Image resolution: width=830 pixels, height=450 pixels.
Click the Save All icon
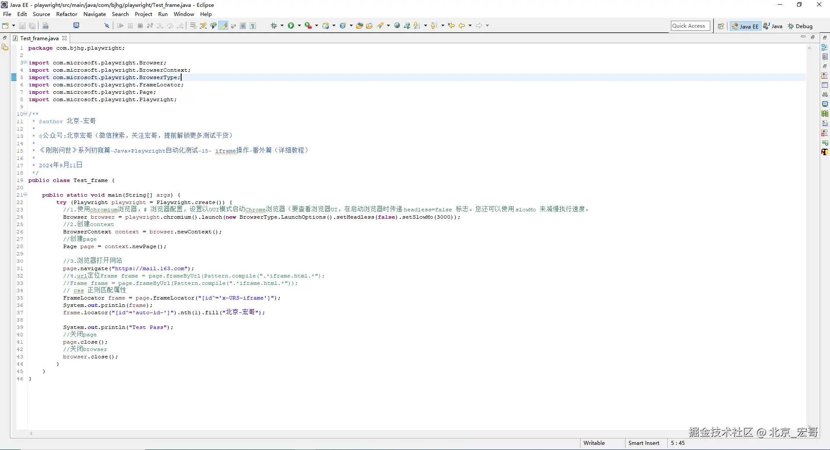click(x=32, y=26)
